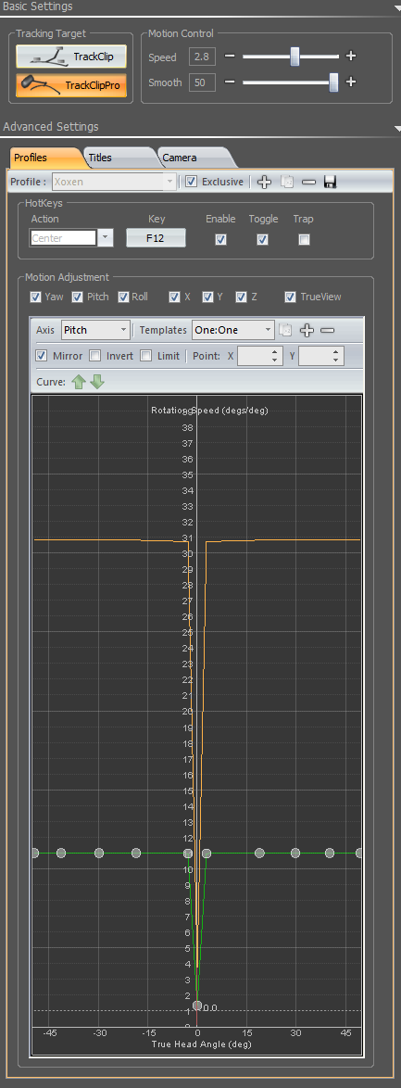The width and height of the screenshot is (401, 1088).
Task: Select the TrackClipPro tracking target
Action: (x=71, y=85)
